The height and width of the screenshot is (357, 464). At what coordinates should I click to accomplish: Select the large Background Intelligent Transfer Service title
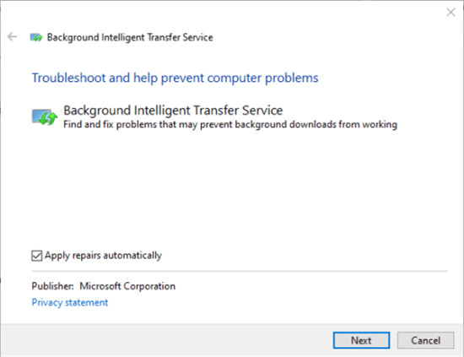click(173, 110)
